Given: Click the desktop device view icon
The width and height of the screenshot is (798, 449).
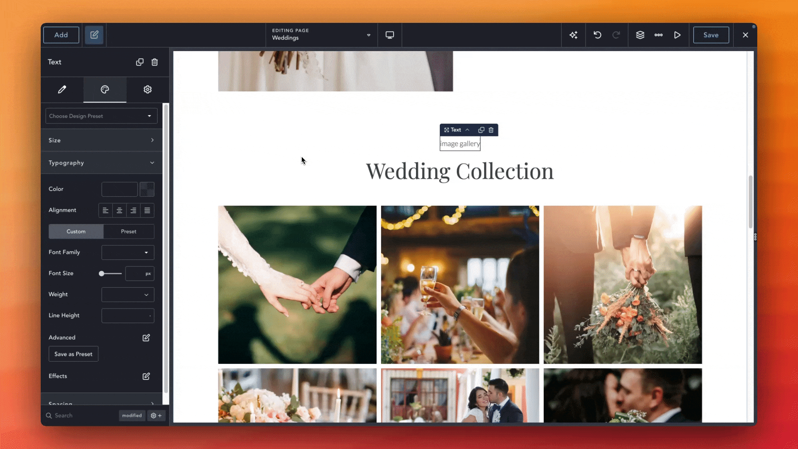Looking at the screenshot, I should pos(389,35).
